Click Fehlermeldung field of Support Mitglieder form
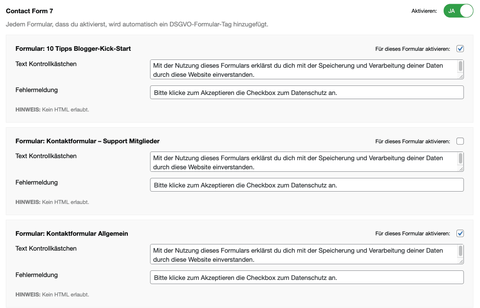The width and height of the screenshot is (480, 308). pyautogui.click(x=306, y=185)
